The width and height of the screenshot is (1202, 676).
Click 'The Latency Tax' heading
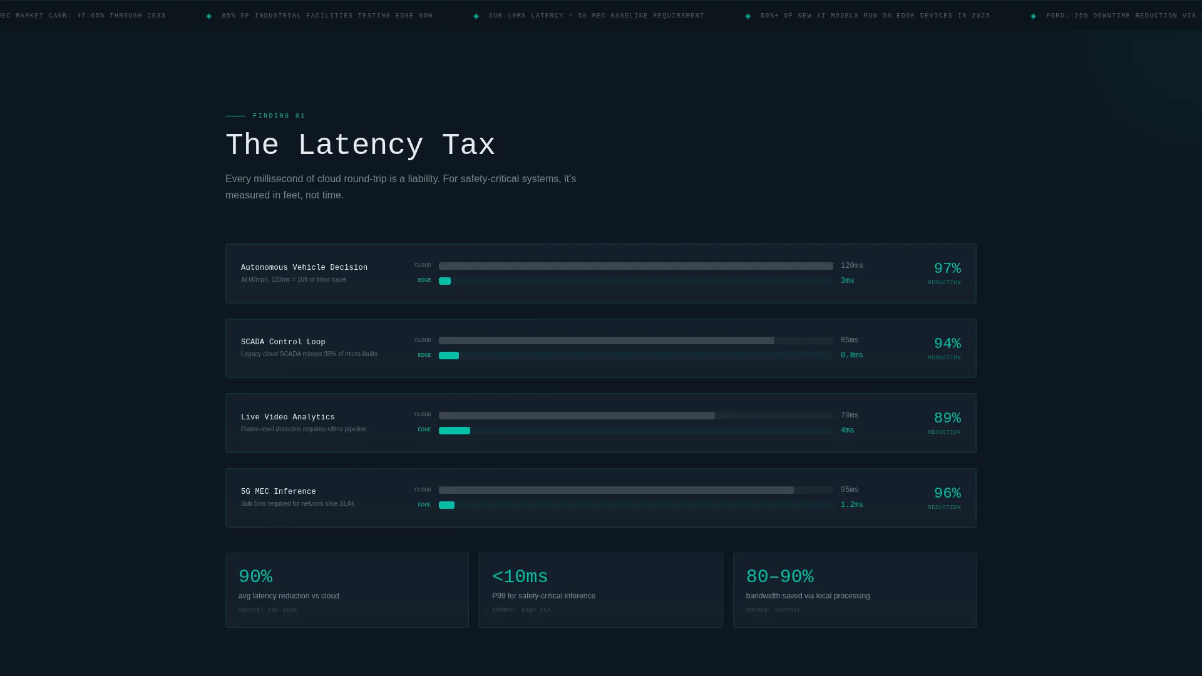(x=361, y=145)
